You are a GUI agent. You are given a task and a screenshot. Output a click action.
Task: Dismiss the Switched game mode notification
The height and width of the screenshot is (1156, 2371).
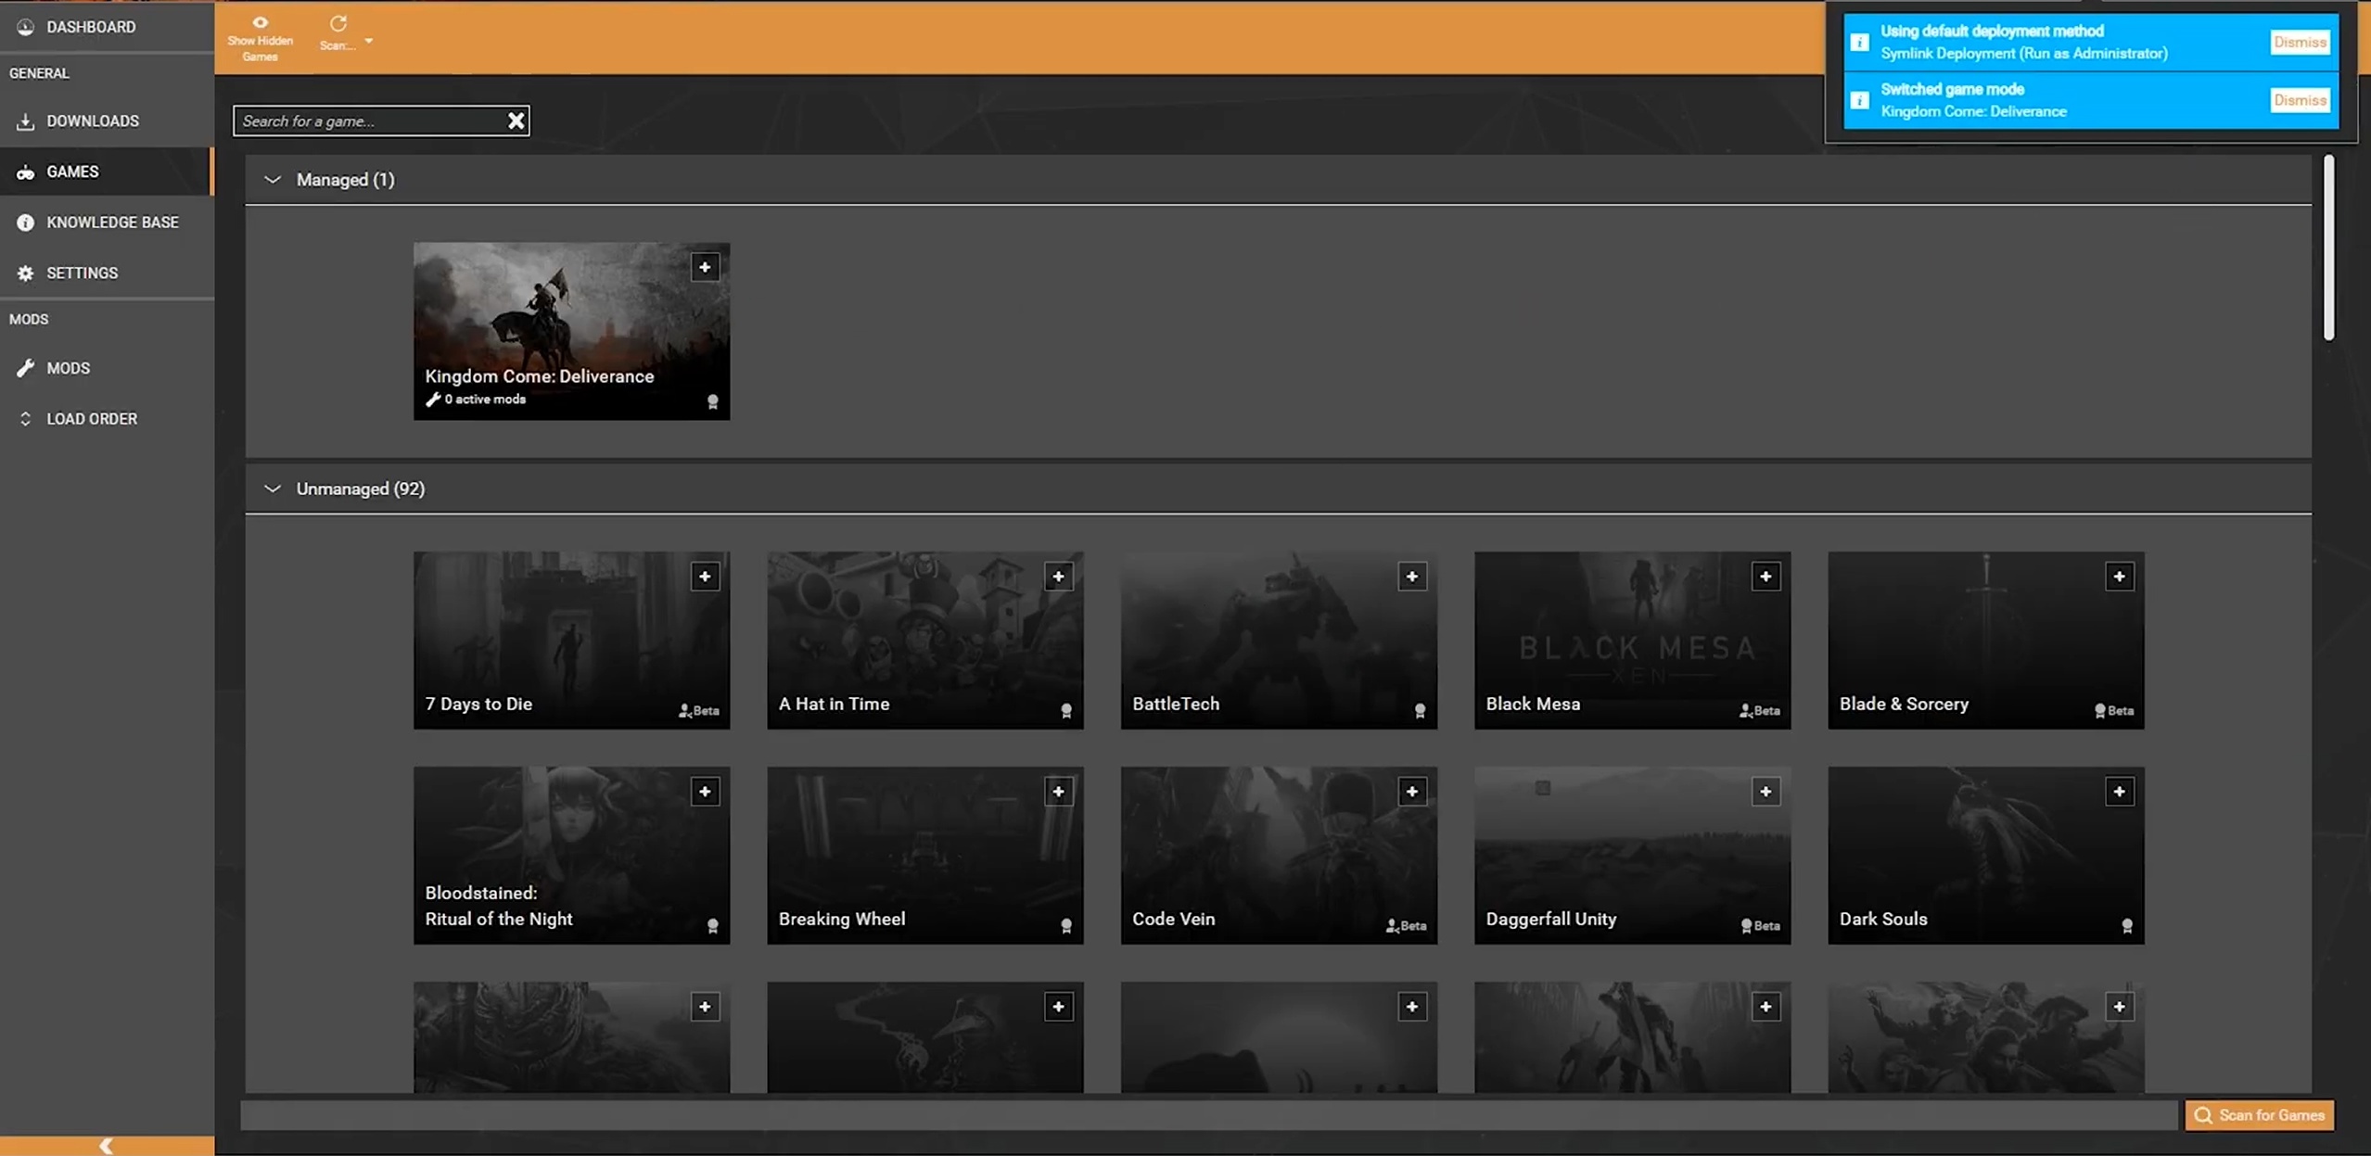click(x=2300, y=100)
